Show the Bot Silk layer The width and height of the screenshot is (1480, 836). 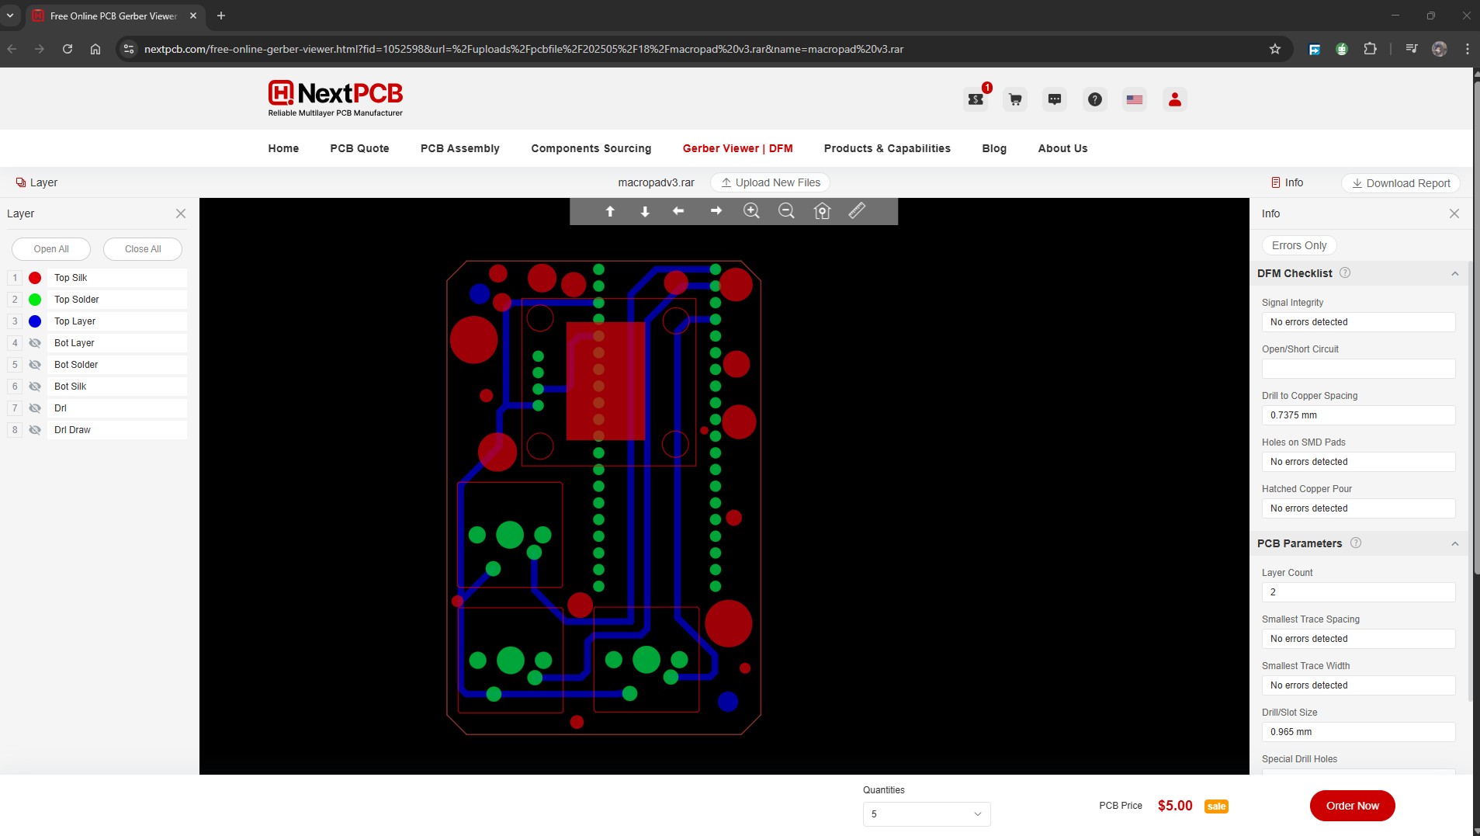pyautogui.click(x=35, y=387)
